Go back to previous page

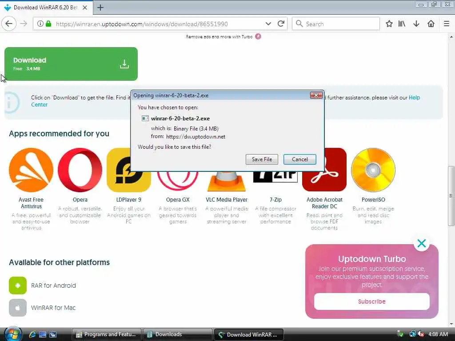(x=9, y=24)
